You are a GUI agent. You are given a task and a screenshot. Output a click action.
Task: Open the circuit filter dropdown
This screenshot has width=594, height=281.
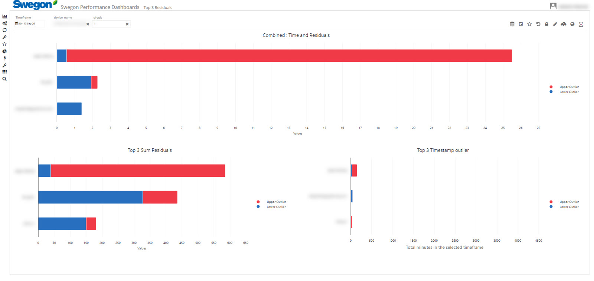tap(108, 24)
